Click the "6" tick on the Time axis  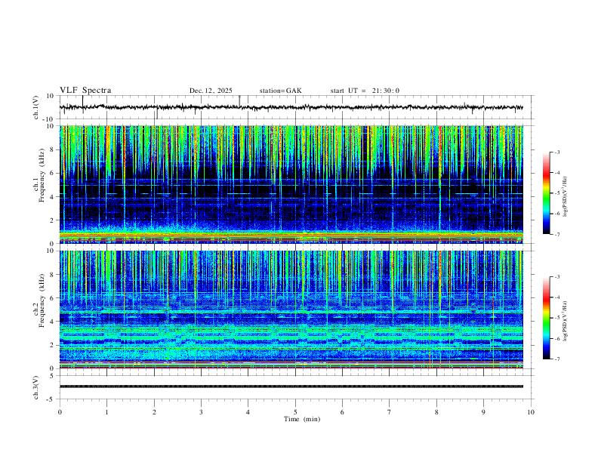(x=343, y=412)
